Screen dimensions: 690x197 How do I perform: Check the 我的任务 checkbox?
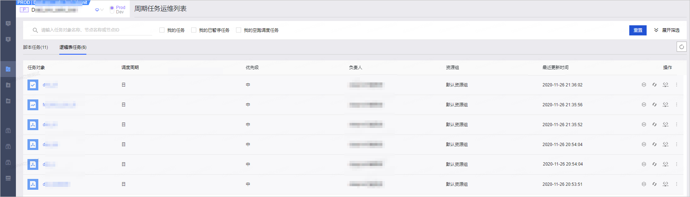(x=162, y=30)
